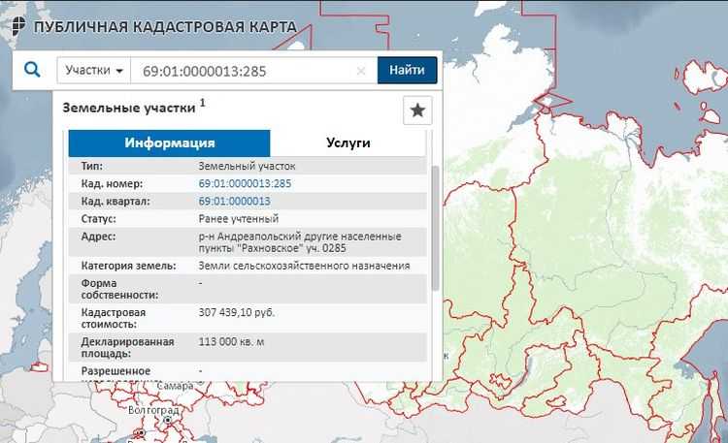Click the Земельные участки results heading

pyautogui.click(x=130, y=108)
